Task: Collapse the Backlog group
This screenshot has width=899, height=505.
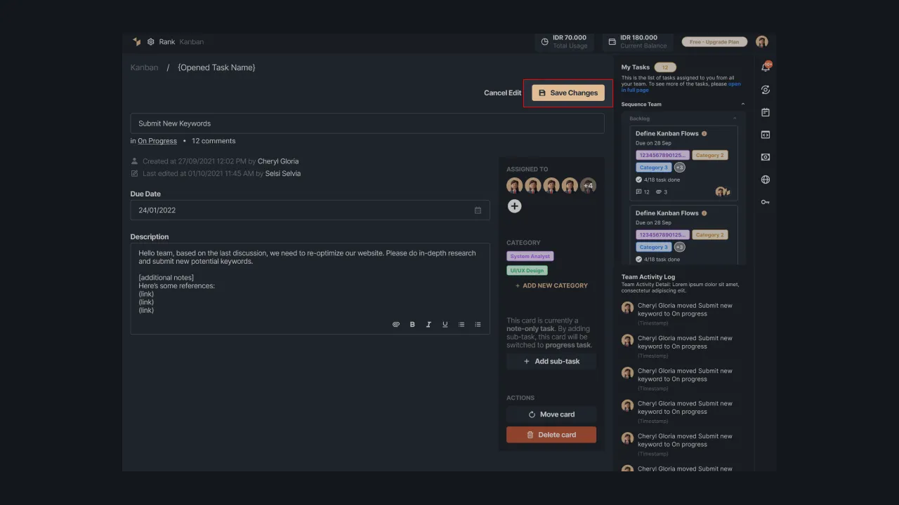Action: click(735, 119)
